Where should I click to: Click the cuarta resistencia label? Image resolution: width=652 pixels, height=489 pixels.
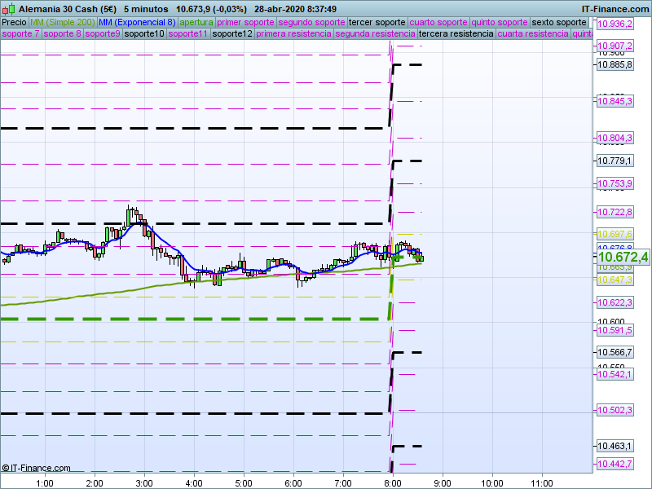[532, 34]
